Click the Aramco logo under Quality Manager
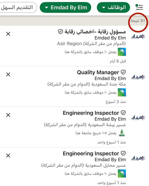This screenshot has width=149, height=186. pyautogui.click(x=122, y=92)
